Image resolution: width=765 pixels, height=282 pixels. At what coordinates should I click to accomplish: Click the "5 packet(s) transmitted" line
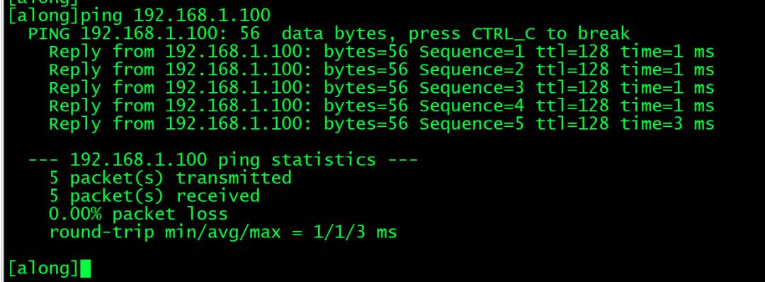170,178
